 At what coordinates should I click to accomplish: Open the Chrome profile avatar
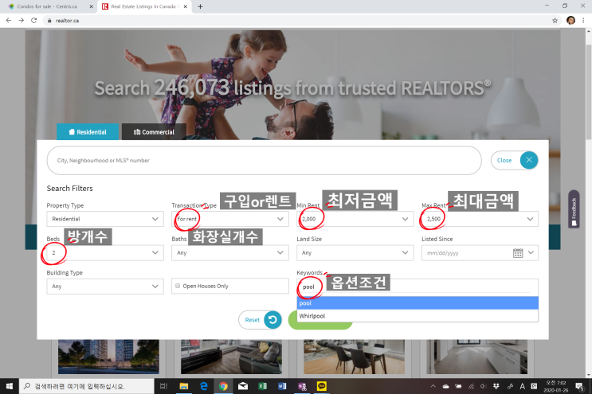570,21
